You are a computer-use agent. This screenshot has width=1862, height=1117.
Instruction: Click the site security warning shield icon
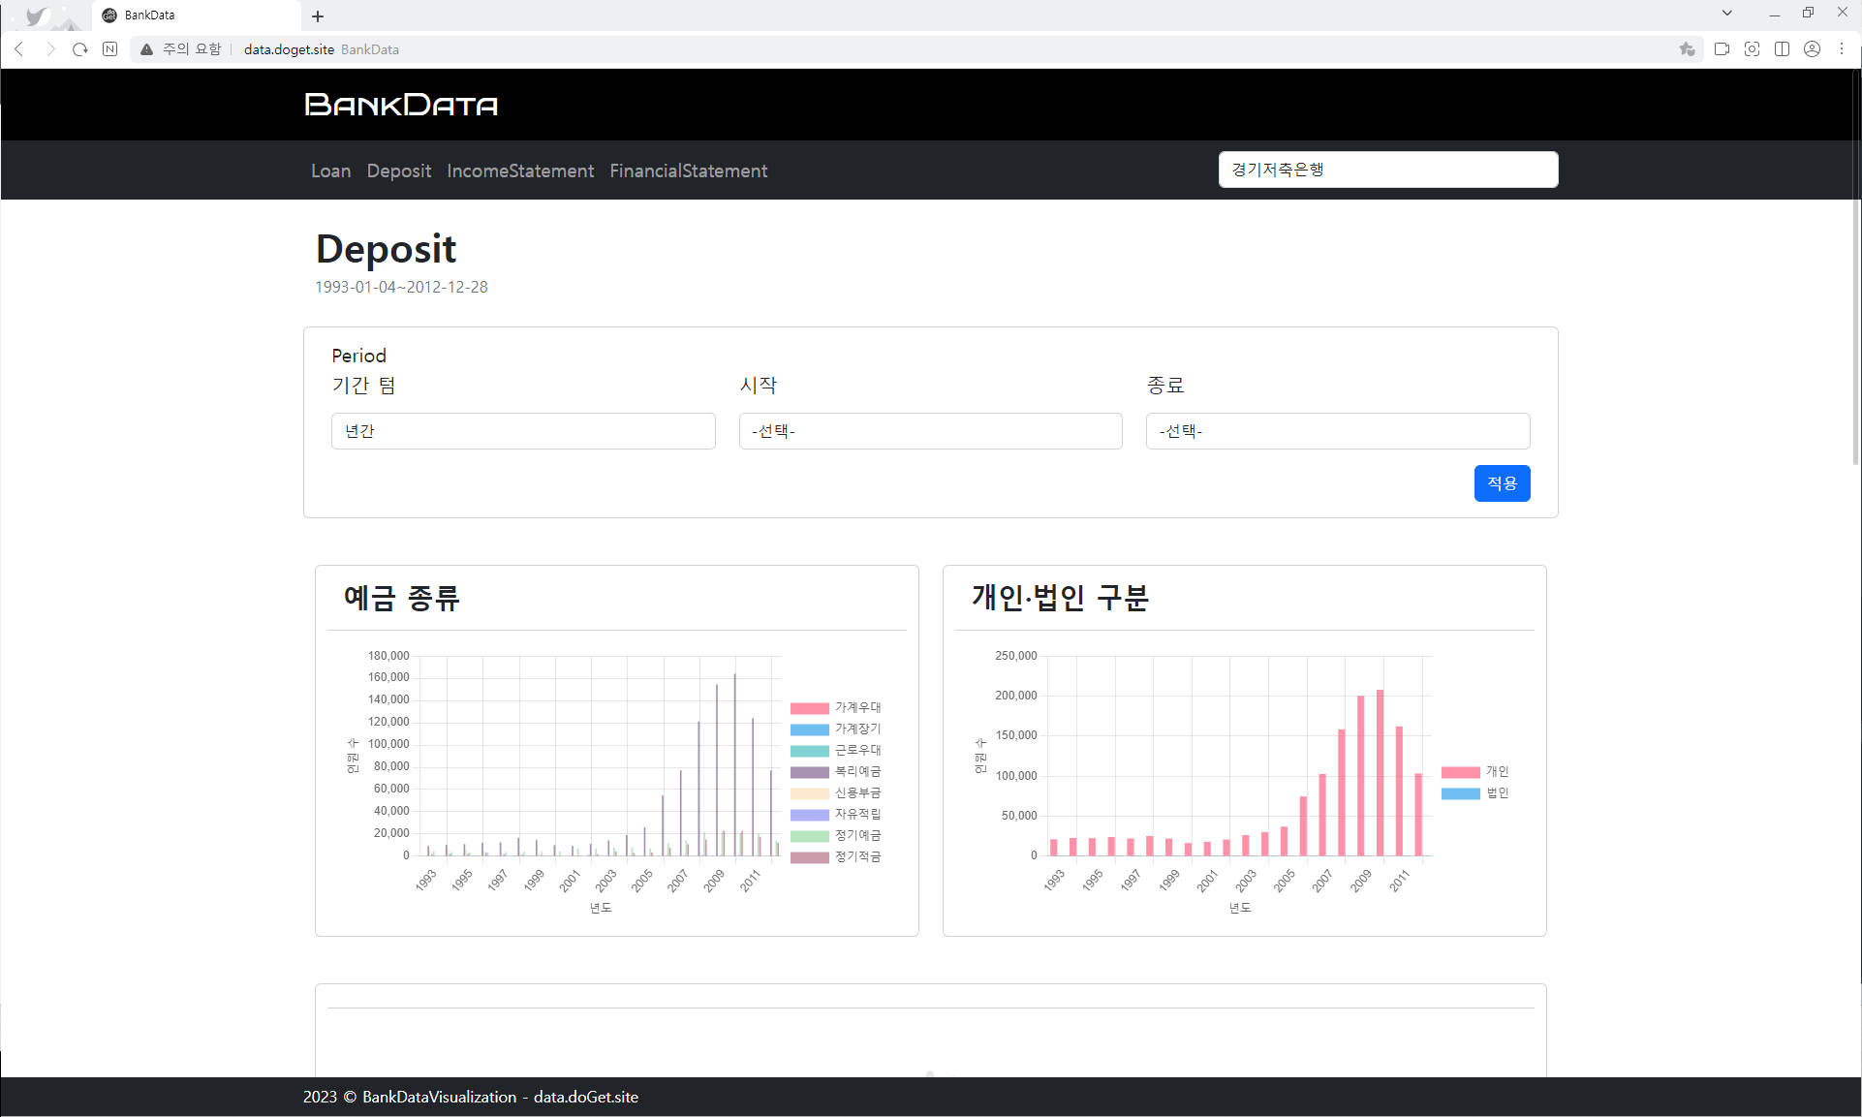pos(146,48)
